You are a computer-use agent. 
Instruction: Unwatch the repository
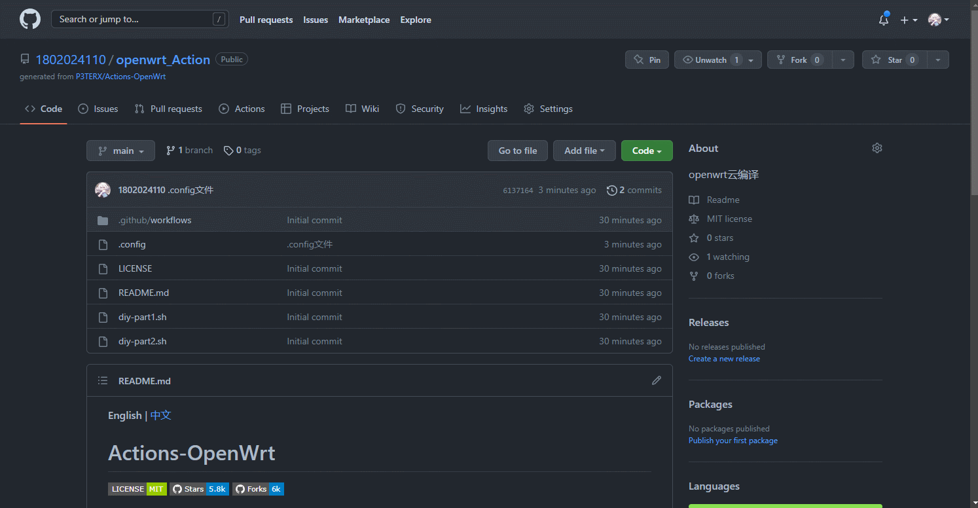tap(718, 60)
